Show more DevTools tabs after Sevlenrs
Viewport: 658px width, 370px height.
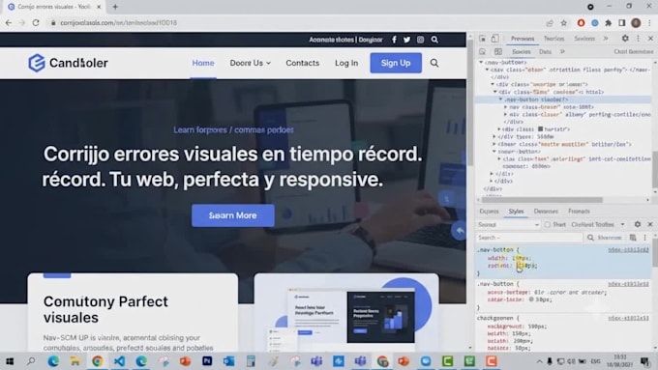(x=606, y=39)
